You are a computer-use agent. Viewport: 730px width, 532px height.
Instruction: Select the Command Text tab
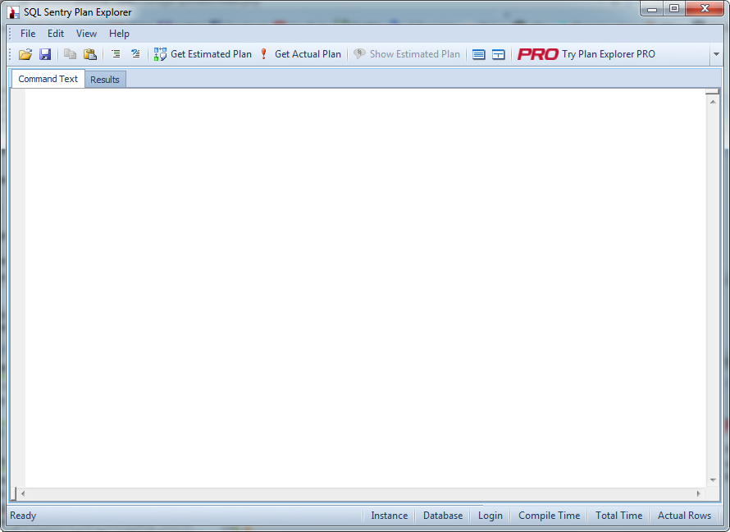48,79
